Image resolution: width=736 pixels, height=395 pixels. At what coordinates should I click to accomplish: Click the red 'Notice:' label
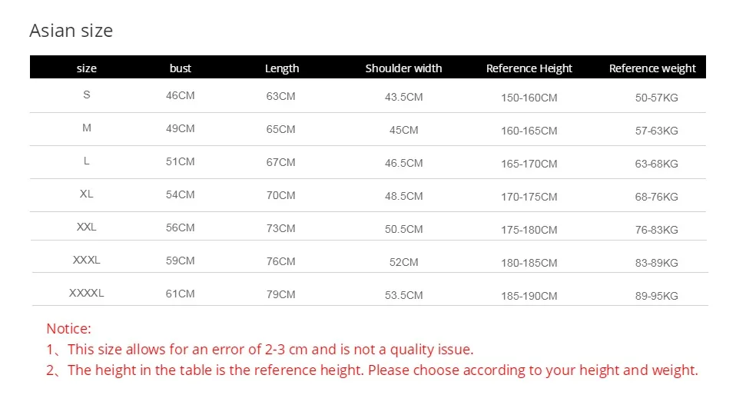click(68, 329)
